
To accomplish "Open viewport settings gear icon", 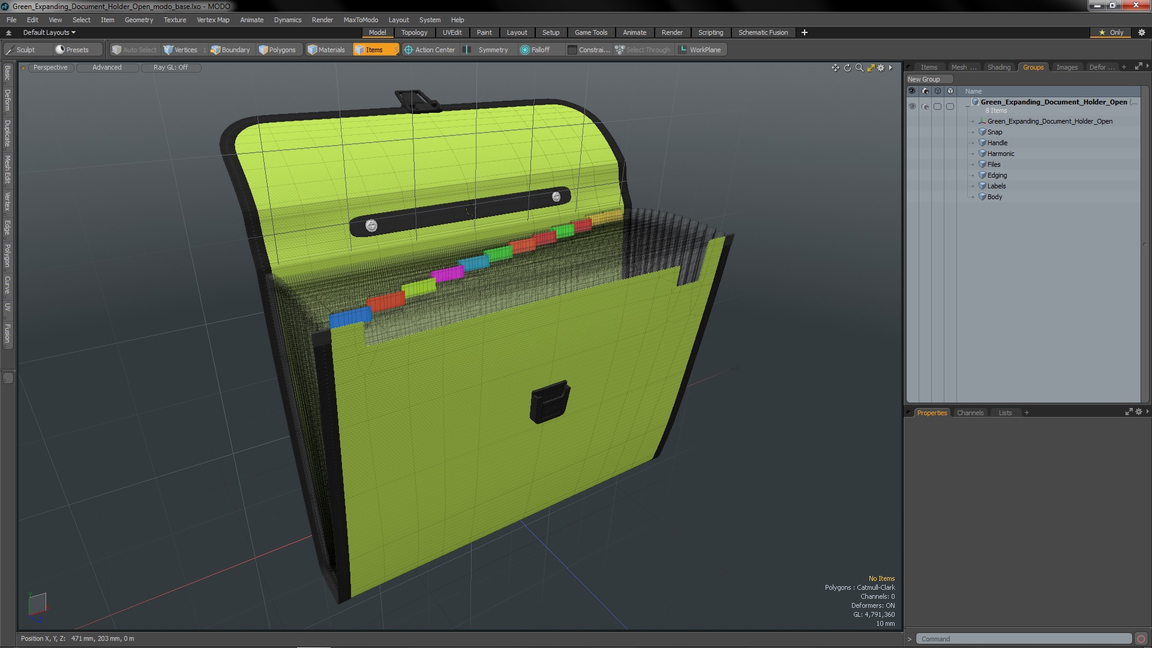I will (881, 68).
